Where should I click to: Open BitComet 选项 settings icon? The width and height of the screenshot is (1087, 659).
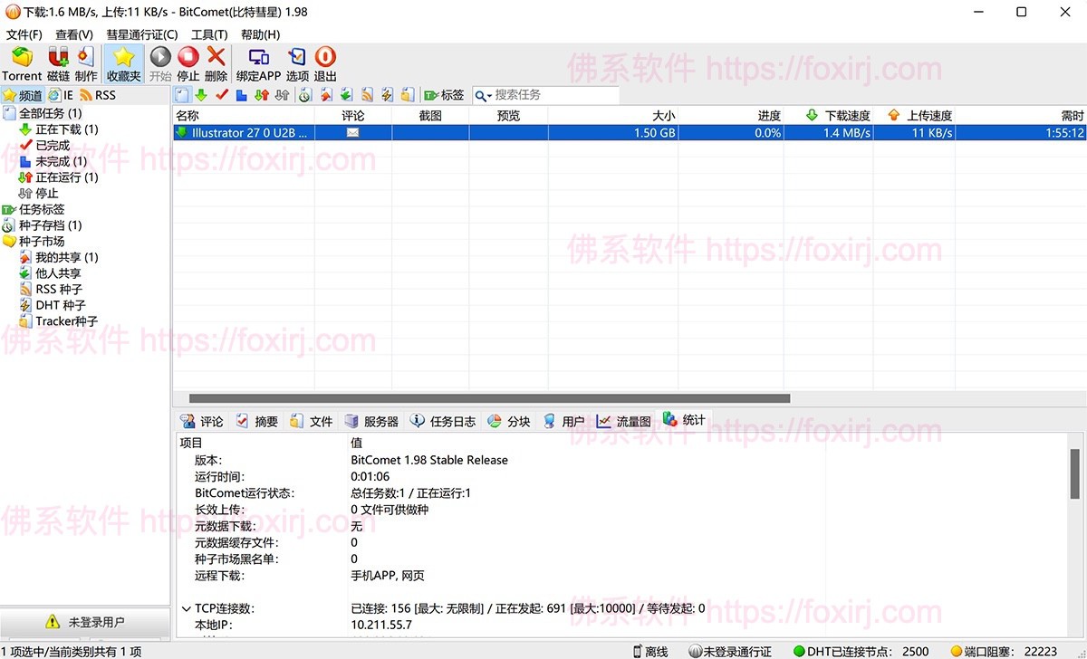point(299,62)
